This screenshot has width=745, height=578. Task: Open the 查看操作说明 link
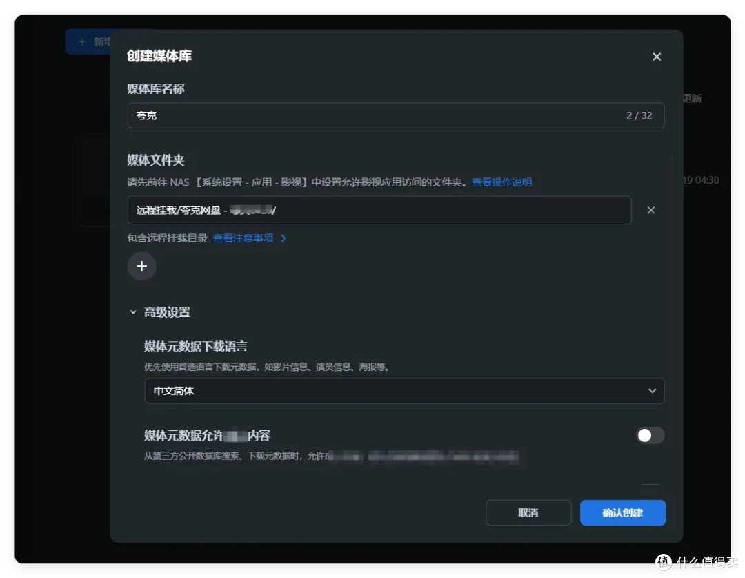pyautogui.click(x=501, y=182)
